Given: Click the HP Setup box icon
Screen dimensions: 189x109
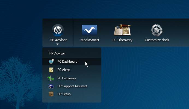Looking at the screenshot, I should (51, 94).
